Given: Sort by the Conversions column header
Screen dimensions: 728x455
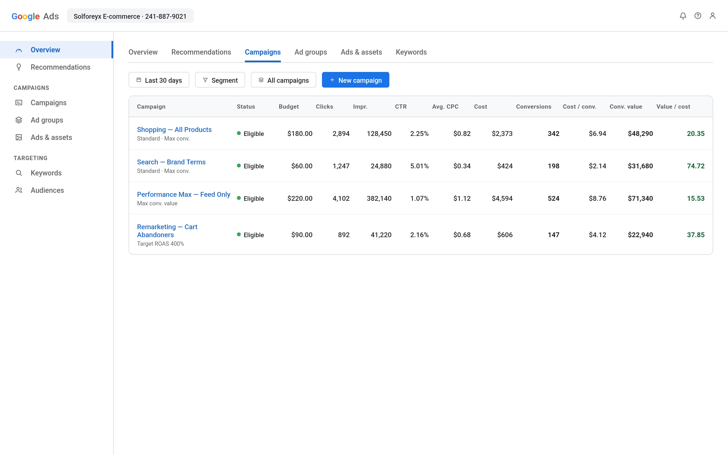Looking at the screenshot, I should (533, 107).
